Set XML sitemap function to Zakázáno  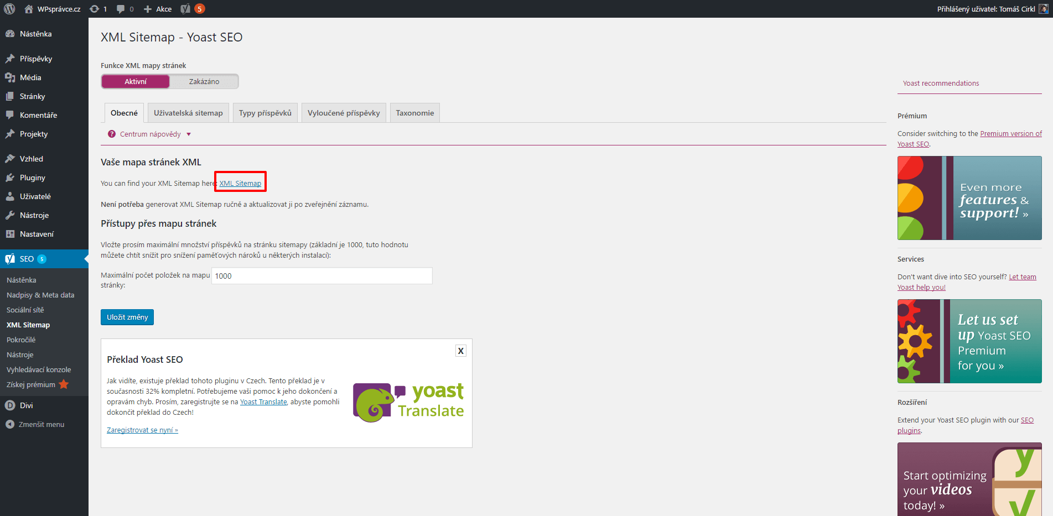point(204,81)
